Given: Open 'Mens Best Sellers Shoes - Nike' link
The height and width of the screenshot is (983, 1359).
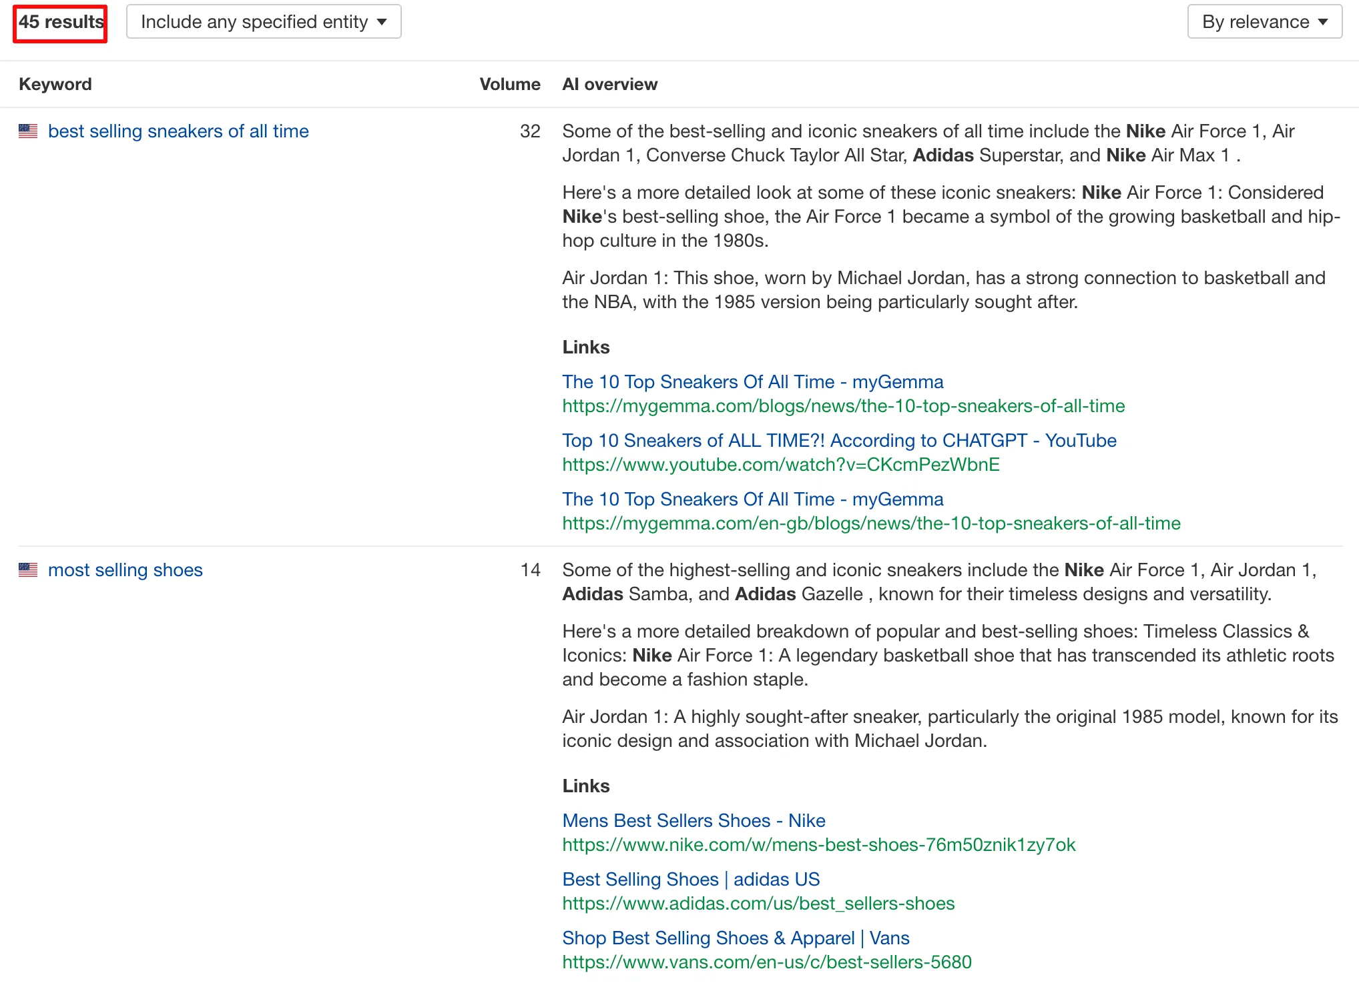Looking at the screenshot, I should pyautogui.click(x=694, y=821).
